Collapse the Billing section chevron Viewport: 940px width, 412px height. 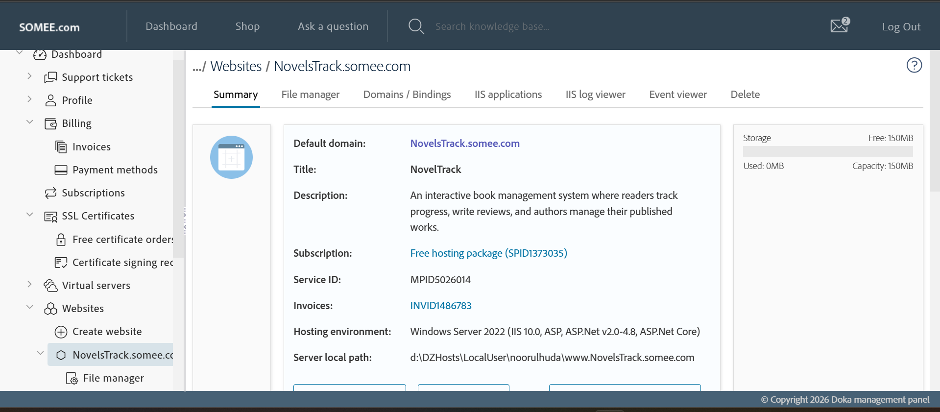[x=29, y=122]
